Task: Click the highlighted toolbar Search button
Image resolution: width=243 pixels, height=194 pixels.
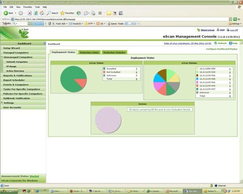Action: point(37,24)
